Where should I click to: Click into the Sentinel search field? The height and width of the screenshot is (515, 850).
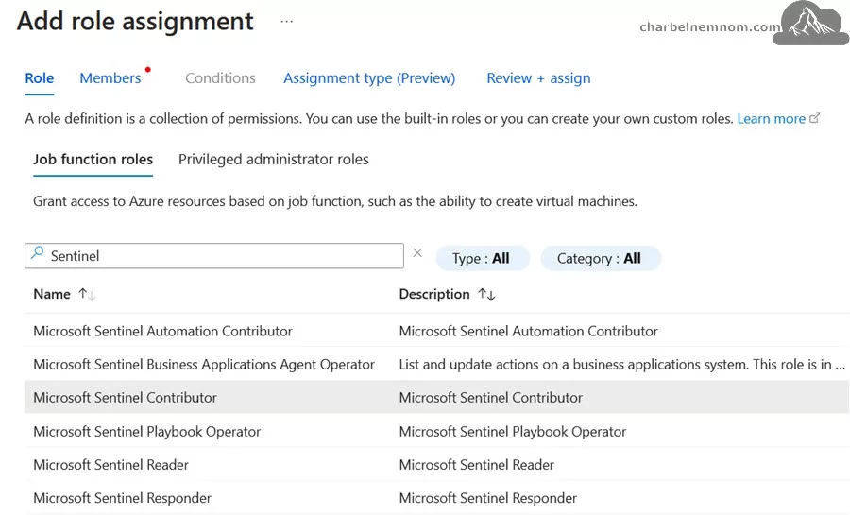click(214, 256)
